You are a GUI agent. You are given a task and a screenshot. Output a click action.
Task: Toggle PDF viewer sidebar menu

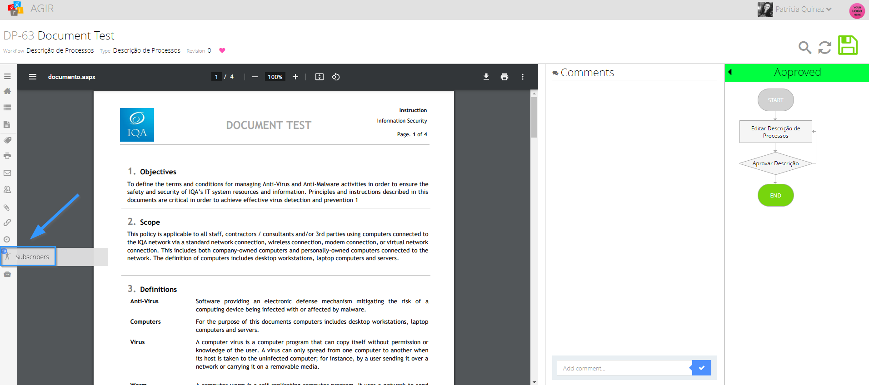(33, 77)
